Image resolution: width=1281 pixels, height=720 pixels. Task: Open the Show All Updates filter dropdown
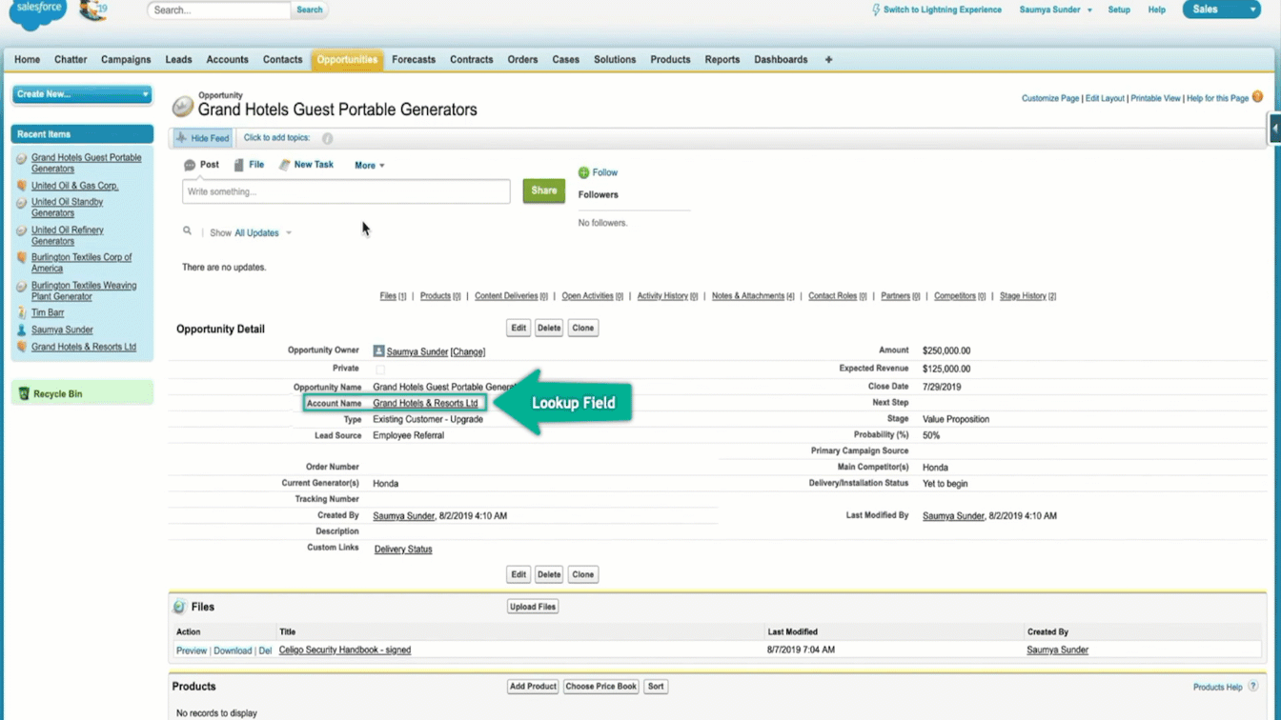[263, 232]
